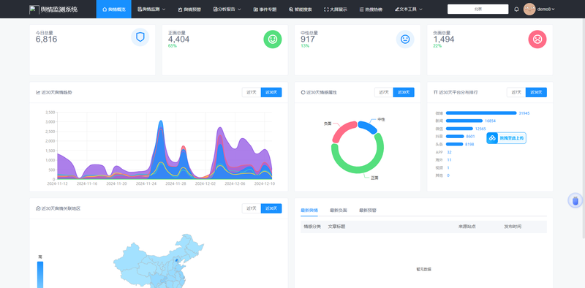Click the blue neutral-face icon
Image resolution: width=585 pixels, height=288 pixels.
(x=405, y=39)
